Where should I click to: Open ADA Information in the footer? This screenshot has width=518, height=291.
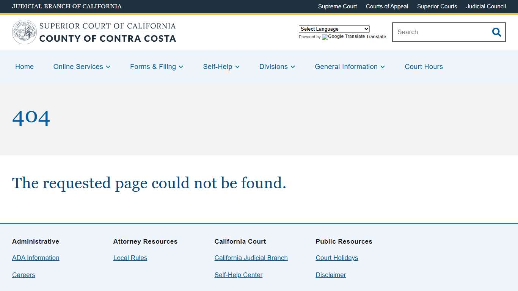point(36,258)
